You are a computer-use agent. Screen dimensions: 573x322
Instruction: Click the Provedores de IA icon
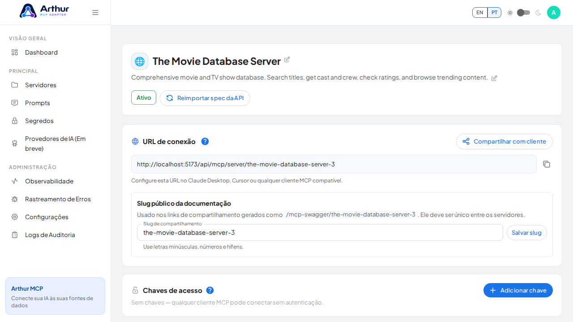point(15,144)
